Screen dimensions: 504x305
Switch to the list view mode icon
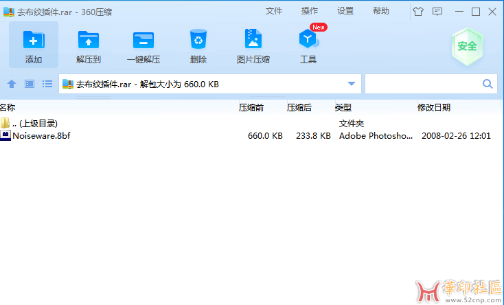[47, 84]
